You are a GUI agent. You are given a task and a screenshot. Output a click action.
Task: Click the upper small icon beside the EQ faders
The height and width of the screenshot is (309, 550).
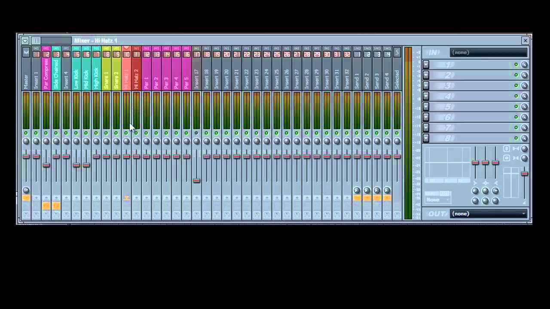[x=507, y=149]
